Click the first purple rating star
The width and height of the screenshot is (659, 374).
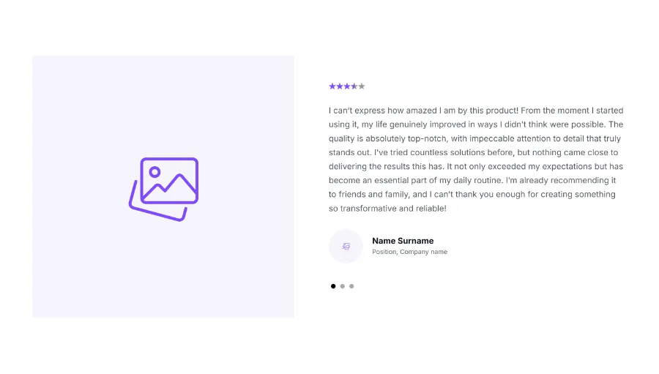(x=332, y=86)
